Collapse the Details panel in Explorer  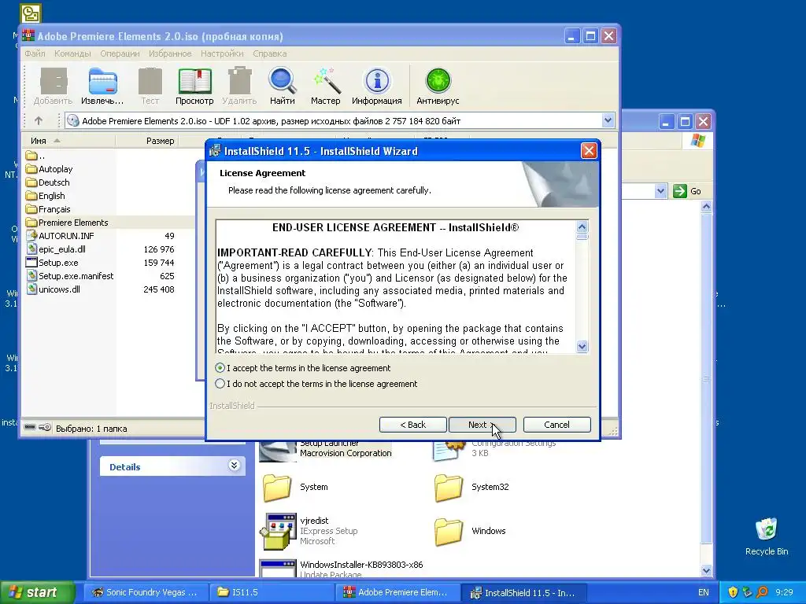point(234,466)
